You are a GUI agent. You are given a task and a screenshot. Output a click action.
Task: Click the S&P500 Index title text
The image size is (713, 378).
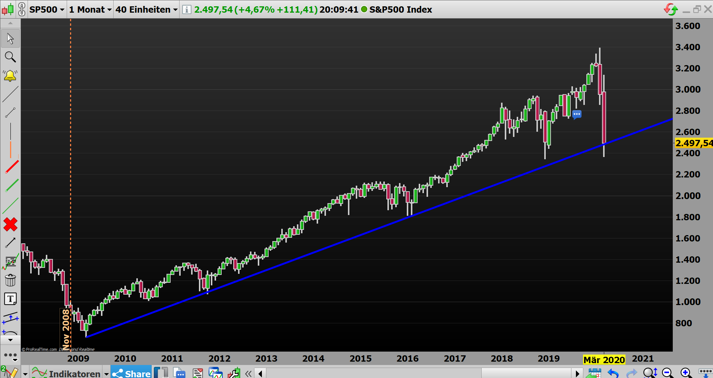tap(400, 9)
